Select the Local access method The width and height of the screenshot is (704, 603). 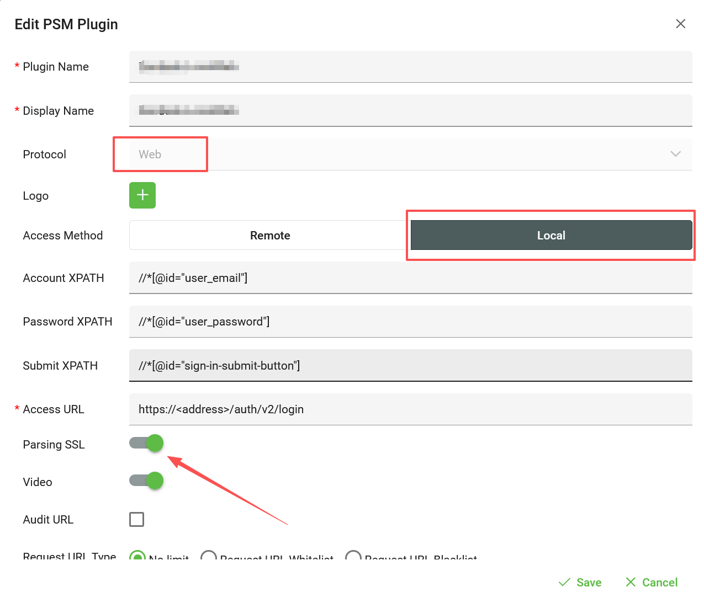tap(551, 236)
